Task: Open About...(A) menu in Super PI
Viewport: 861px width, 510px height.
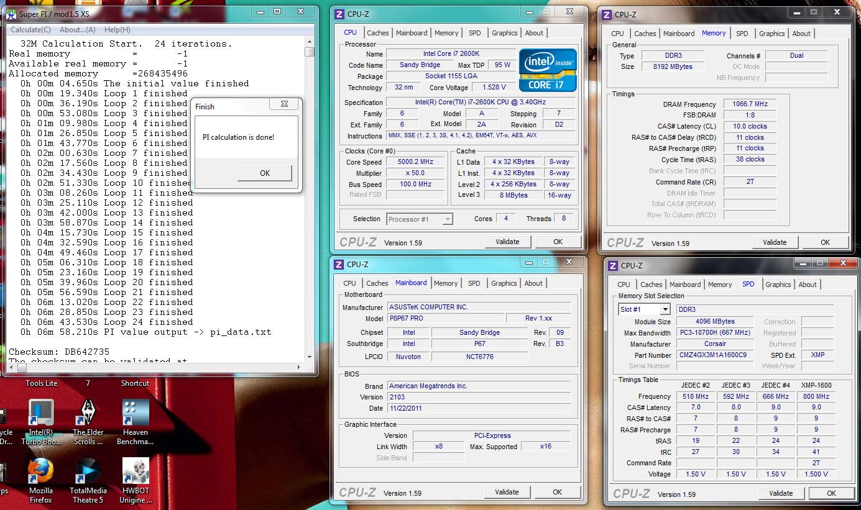Action: point(78,30)
